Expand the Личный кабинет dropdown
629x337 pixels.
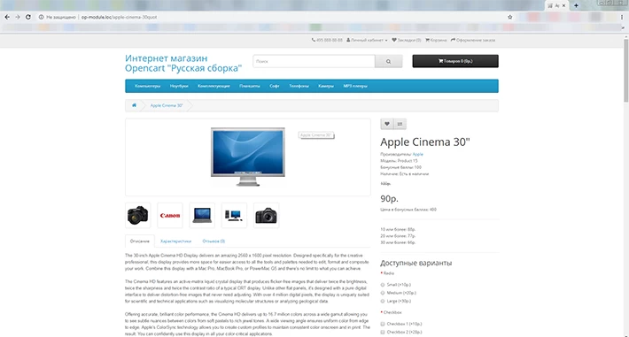367,40
